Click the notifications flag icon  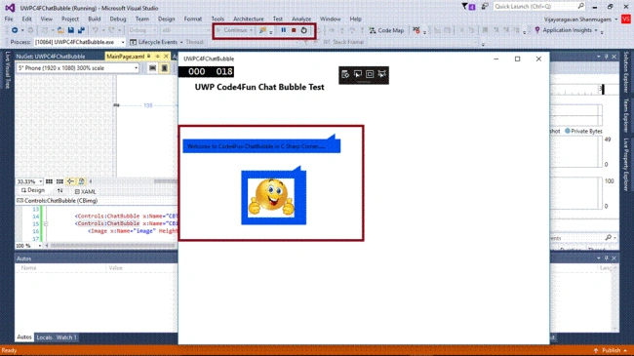pyautogui.click(x=468, y=7)
